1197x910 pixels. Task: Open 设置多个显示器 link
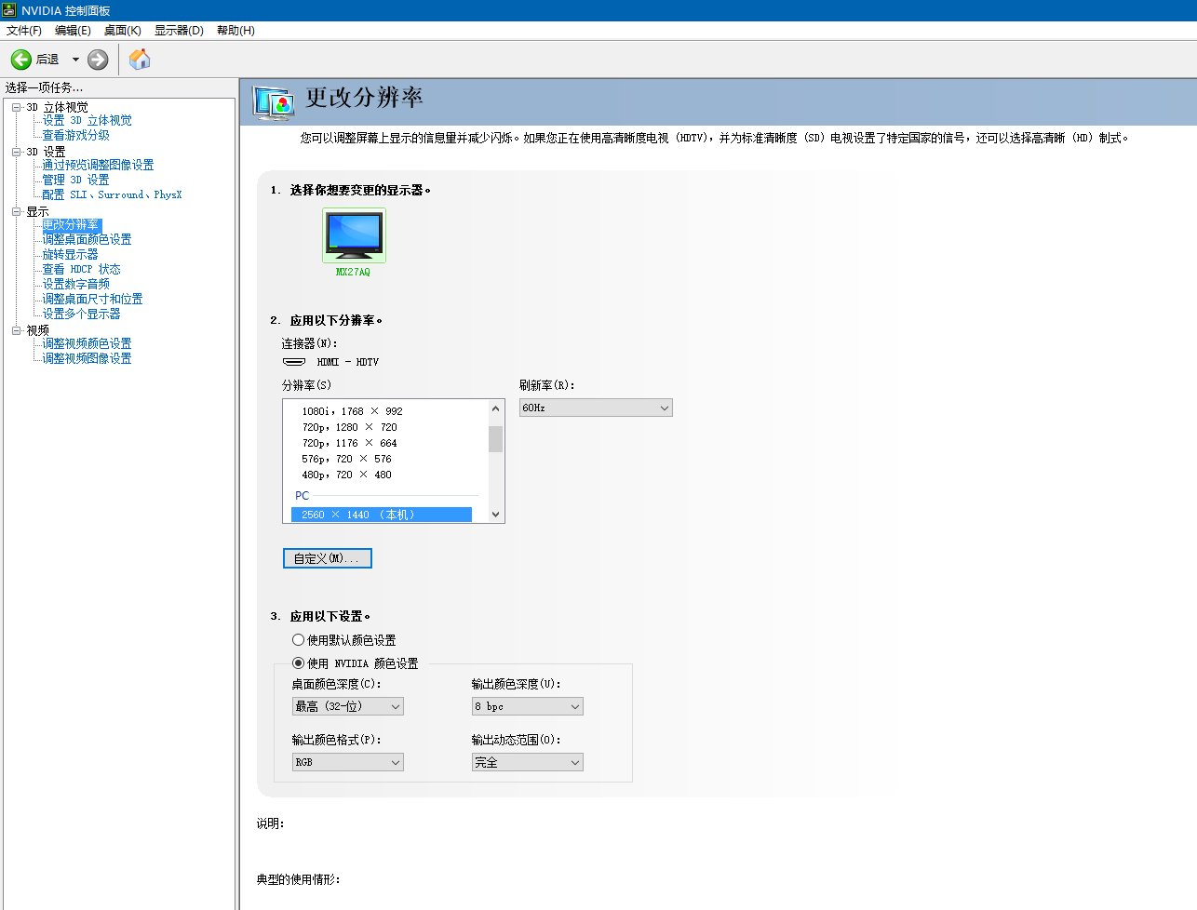(x=81, y=314)
